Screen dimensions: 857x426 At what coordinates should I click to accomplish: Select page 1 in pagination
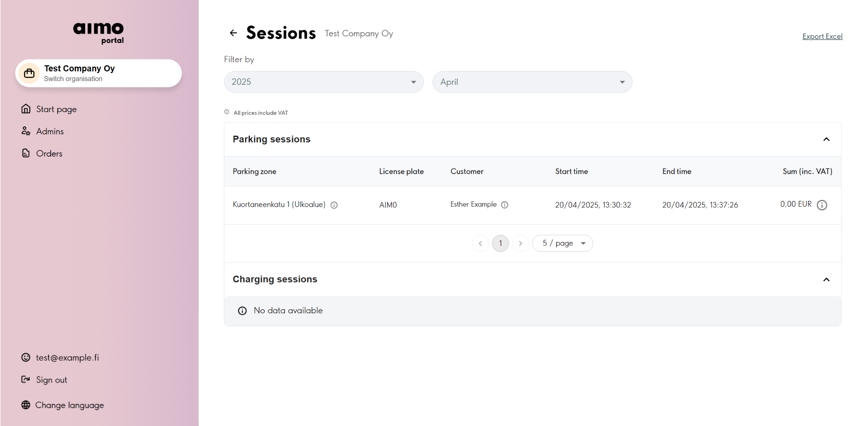pos(500,243)
